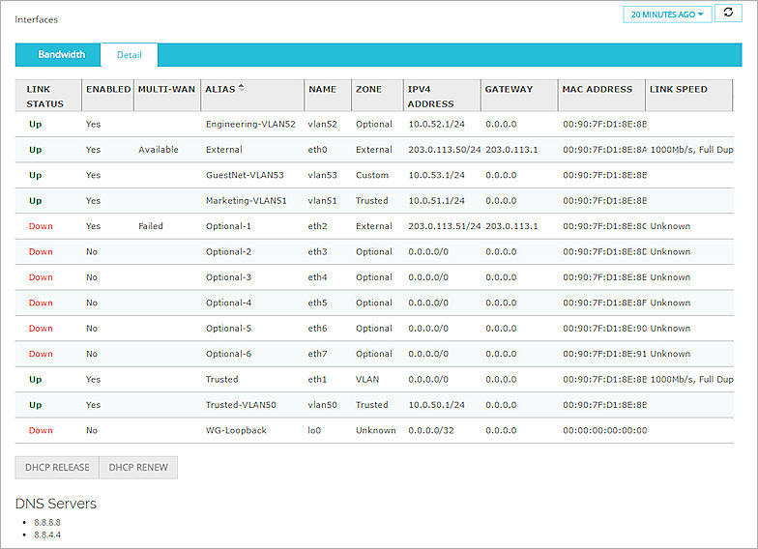
Task: Click MAC address 00:90:7F:D1:8E:91
Action: tap(605, 354)
